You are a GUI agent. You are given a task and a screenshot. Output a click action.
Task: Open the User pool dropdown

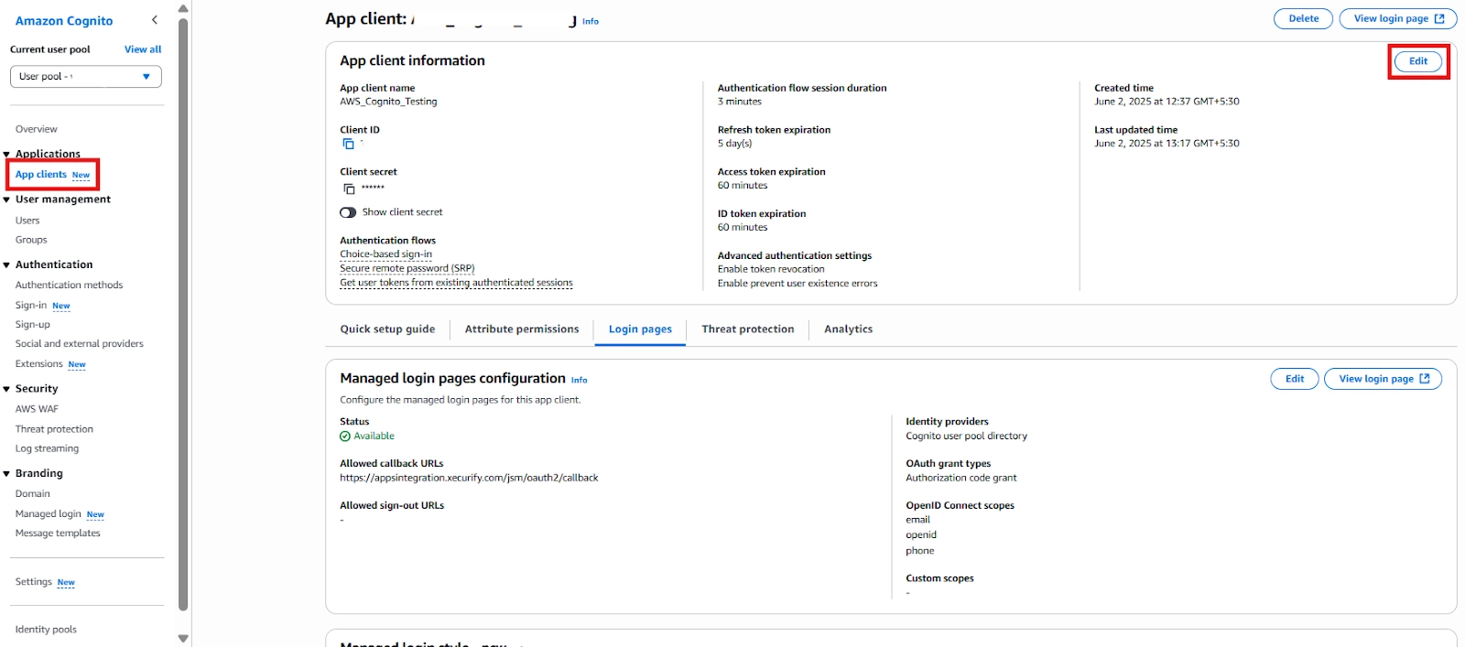click(86, 77)
